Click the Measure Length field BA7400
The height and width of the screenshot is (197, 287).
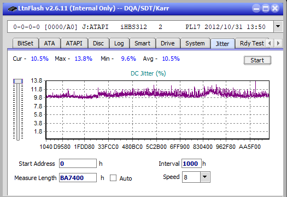[x=78, y=178]
